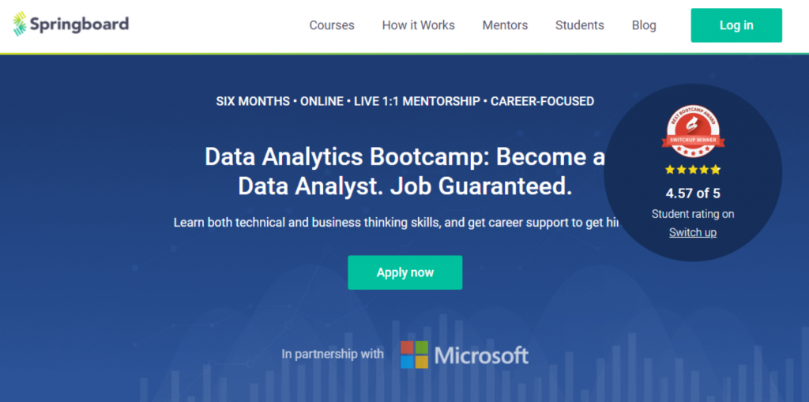Open the Courses menu item
The image size is (809, 402).
click(x=332, y=25)
